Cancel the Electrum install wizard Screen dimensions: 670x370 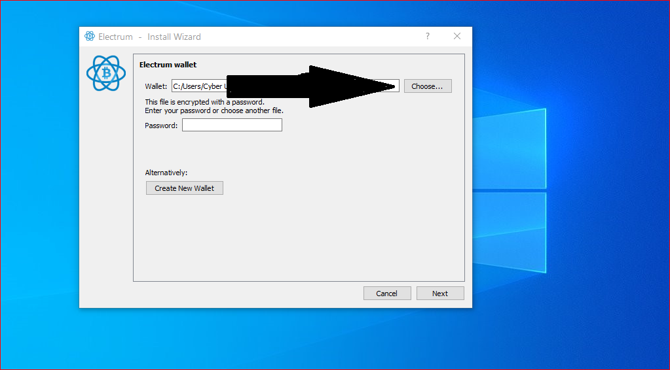point(387,294)
